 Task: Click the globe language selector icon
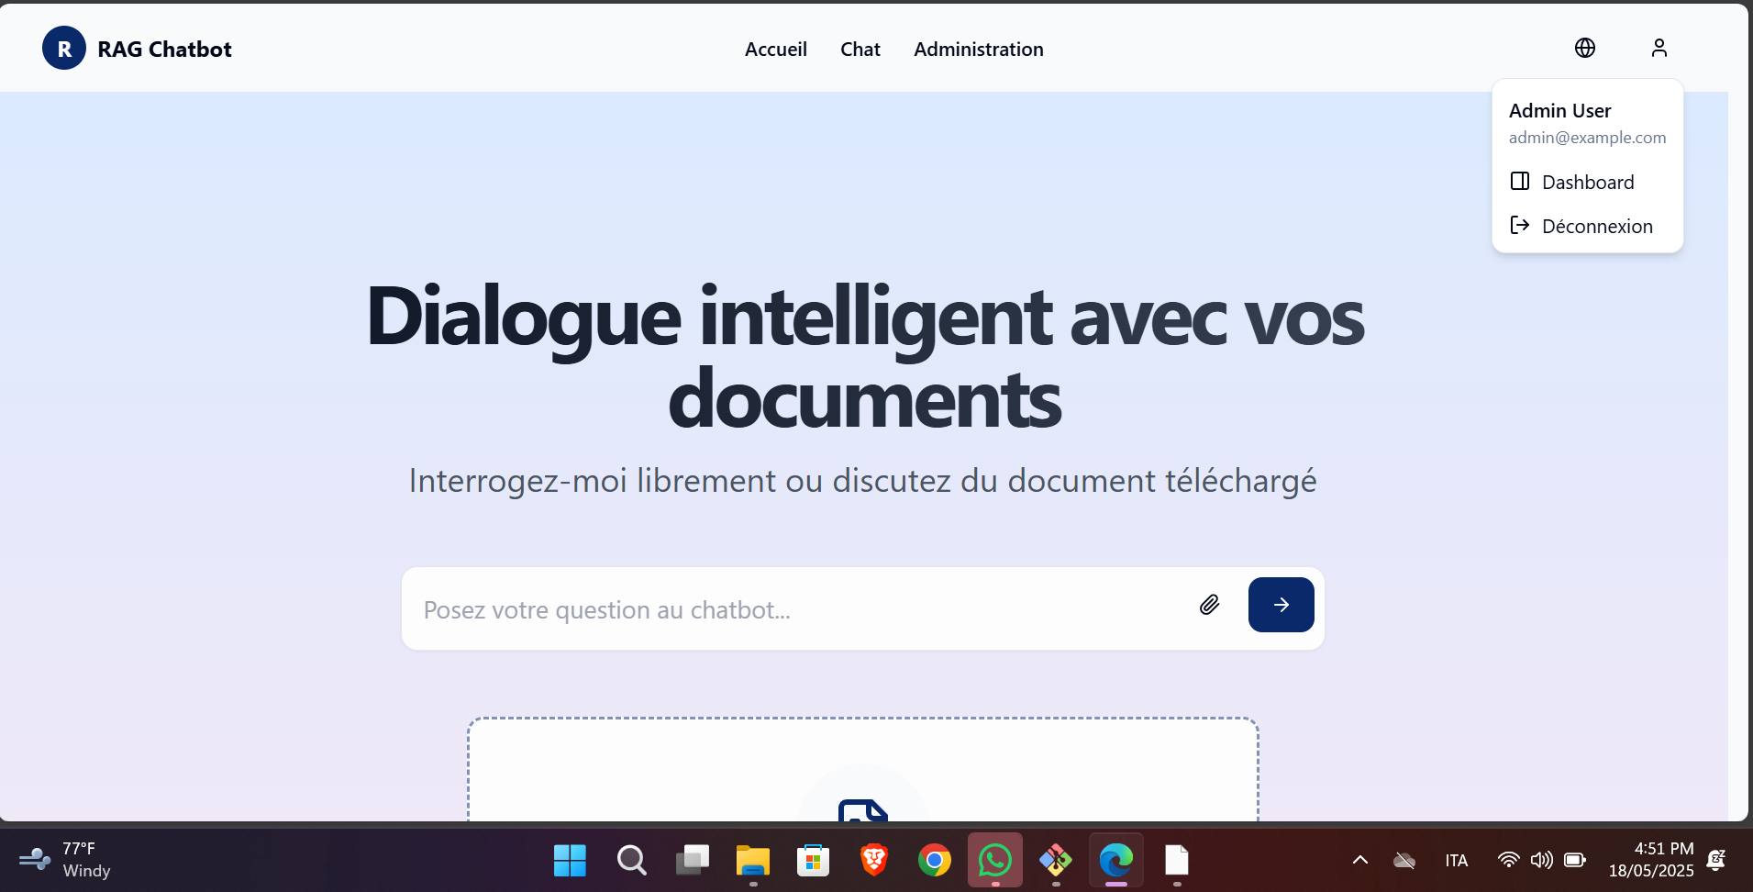pyautogui.click(x=1584, y=48)
